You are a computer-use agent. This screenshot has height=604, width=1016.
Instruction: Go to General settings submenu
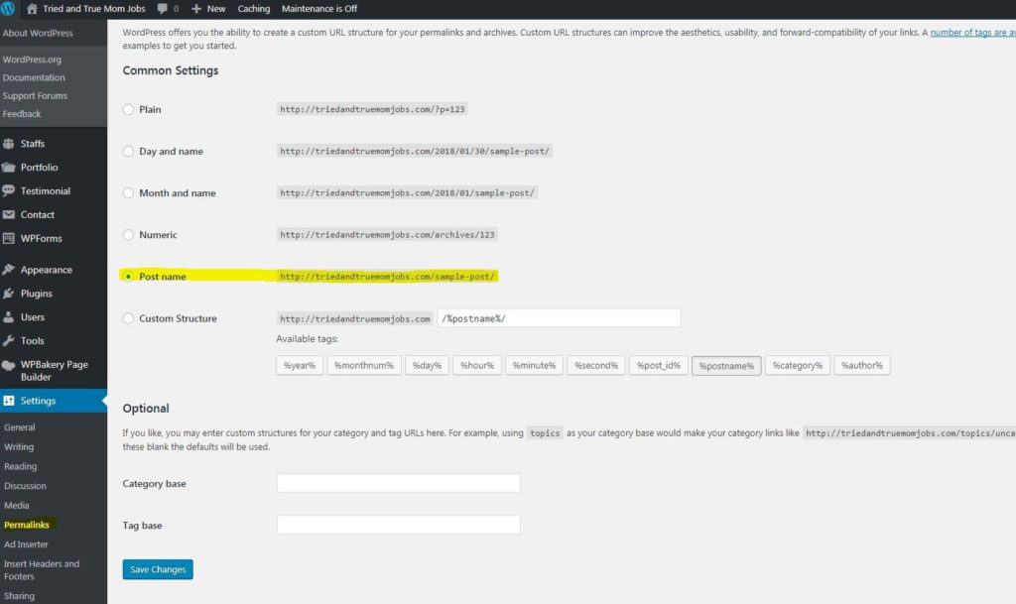pos(20,427)
